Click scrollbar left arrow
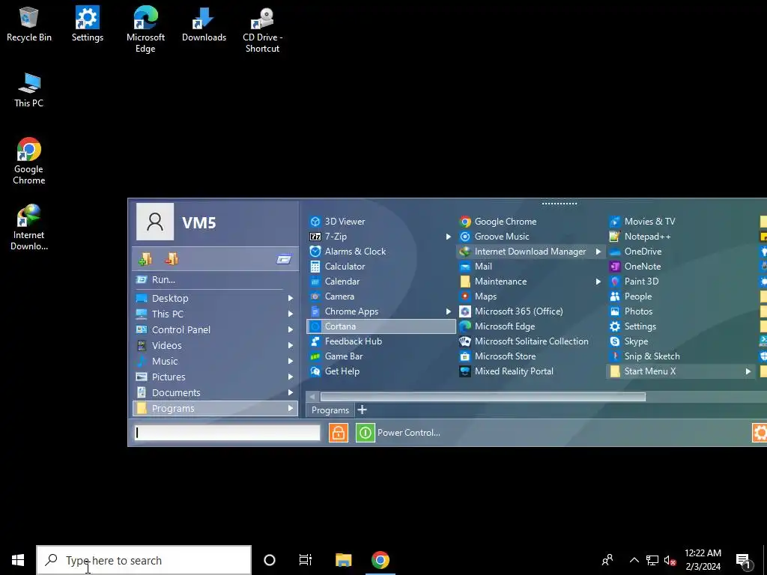Image resolution: width=767 pixels, height=575 pixels. 312,397
